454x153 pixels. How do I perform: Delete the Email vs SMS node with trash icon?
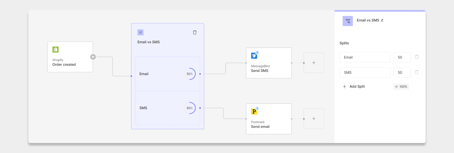[195, 32]
